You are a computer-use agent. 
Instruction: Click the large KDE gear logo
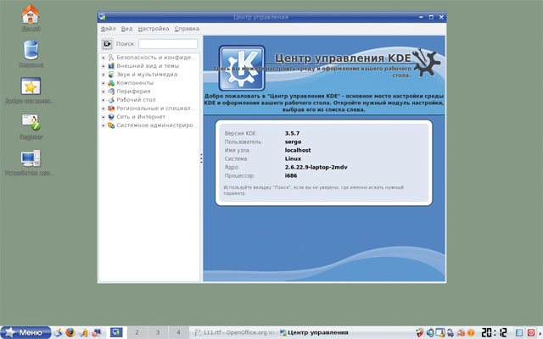[242, 68]
